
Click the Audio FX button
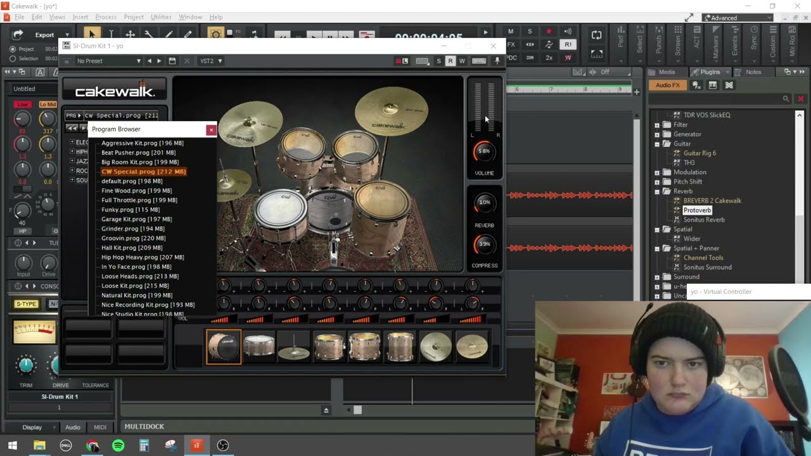coord(667,85)
